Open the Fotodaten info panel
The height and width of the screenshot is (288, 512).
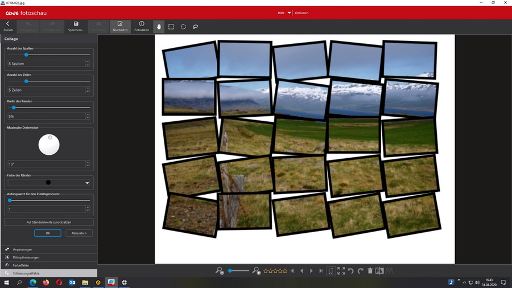[142, 27]
